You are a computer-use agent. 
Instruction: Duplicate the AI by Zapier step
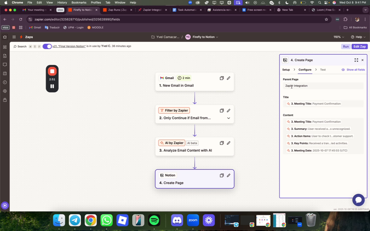[x=222, y=143]
